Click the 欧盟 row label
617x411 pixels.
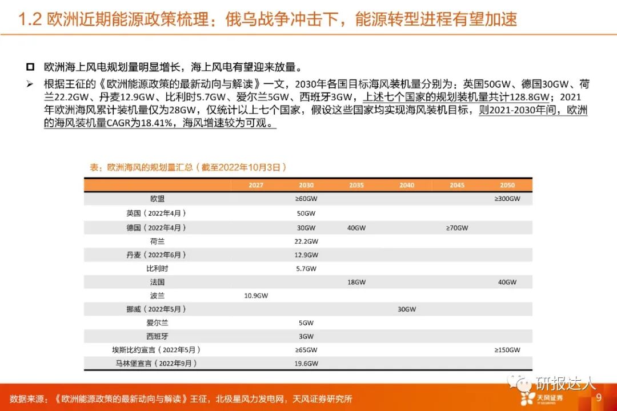tap(157, 199)
